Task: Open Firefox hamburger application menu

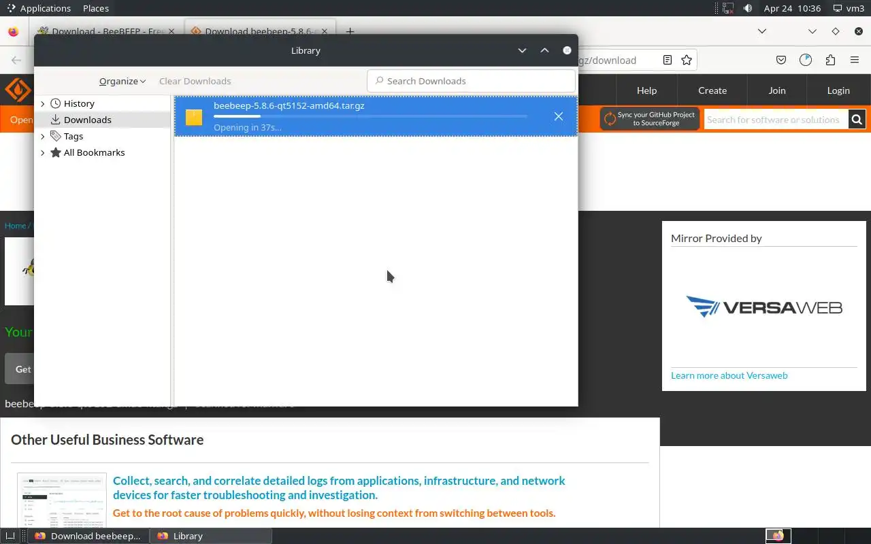Action: point(855,60)
